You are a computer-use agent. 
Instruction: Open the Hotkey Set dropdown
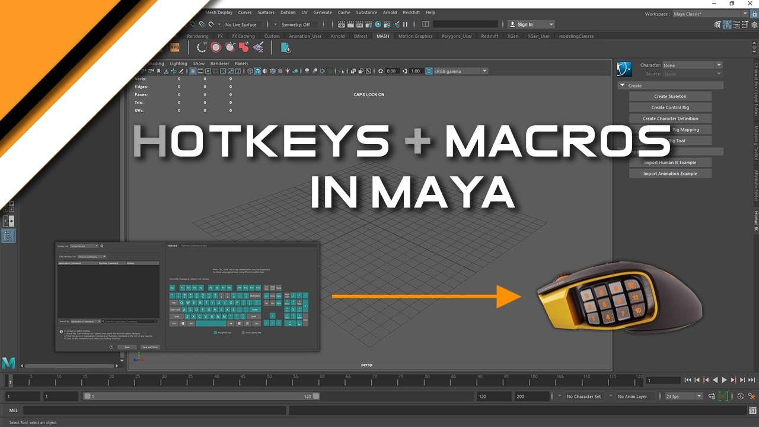pyautogui.click(x=84, y=246)
